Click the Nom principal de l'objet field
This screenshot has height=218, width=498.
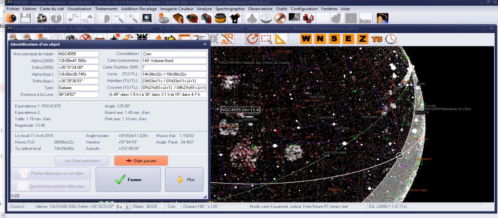click(78, 54)
